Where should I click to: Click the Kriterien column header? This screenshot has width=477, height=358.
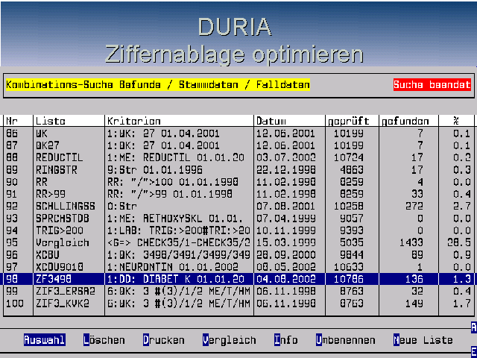coord(134,121)
